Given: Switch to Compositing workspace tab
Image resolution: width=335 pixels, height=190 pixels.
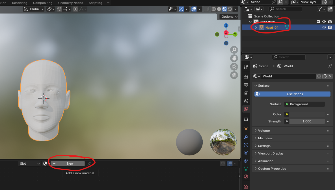Looking at the screenshot, I should (43, 3).
